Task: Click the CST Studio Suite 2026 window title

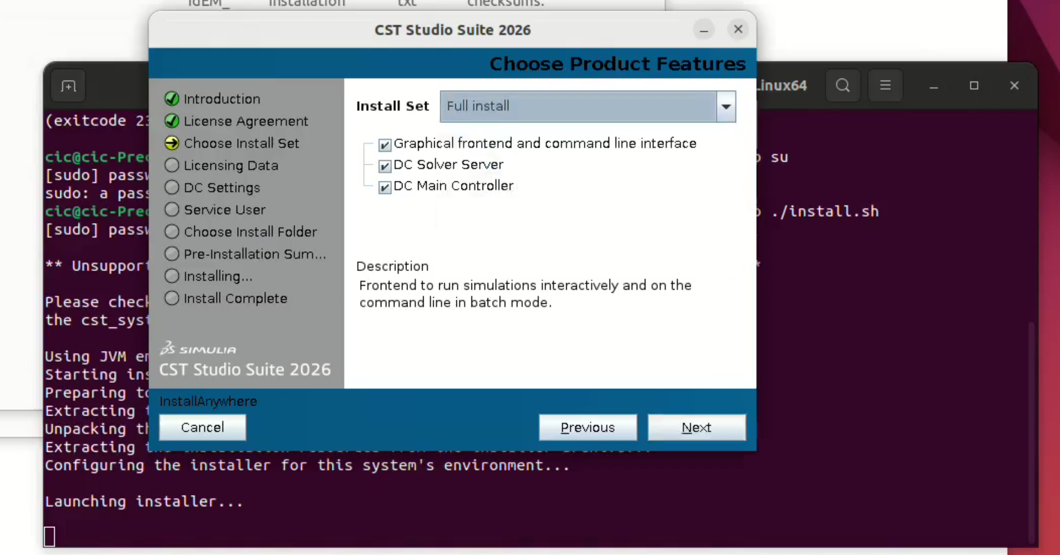Action: click(x=453, y=30)
